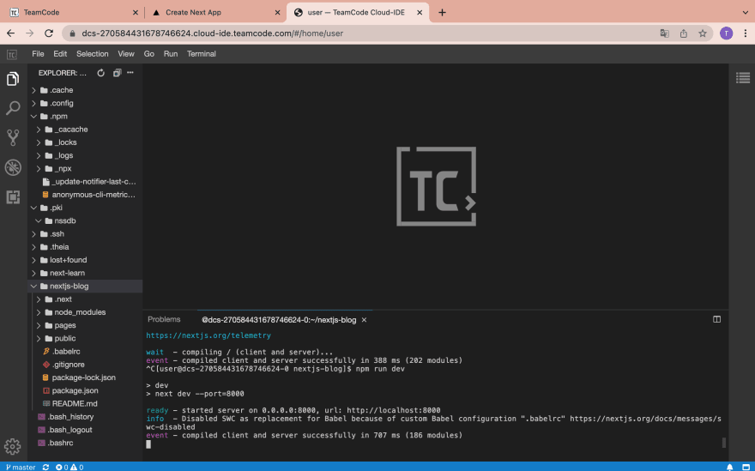Viewport: 755px width, 471px height.
Task: Open the Run menu
Action: coord(171,54)
